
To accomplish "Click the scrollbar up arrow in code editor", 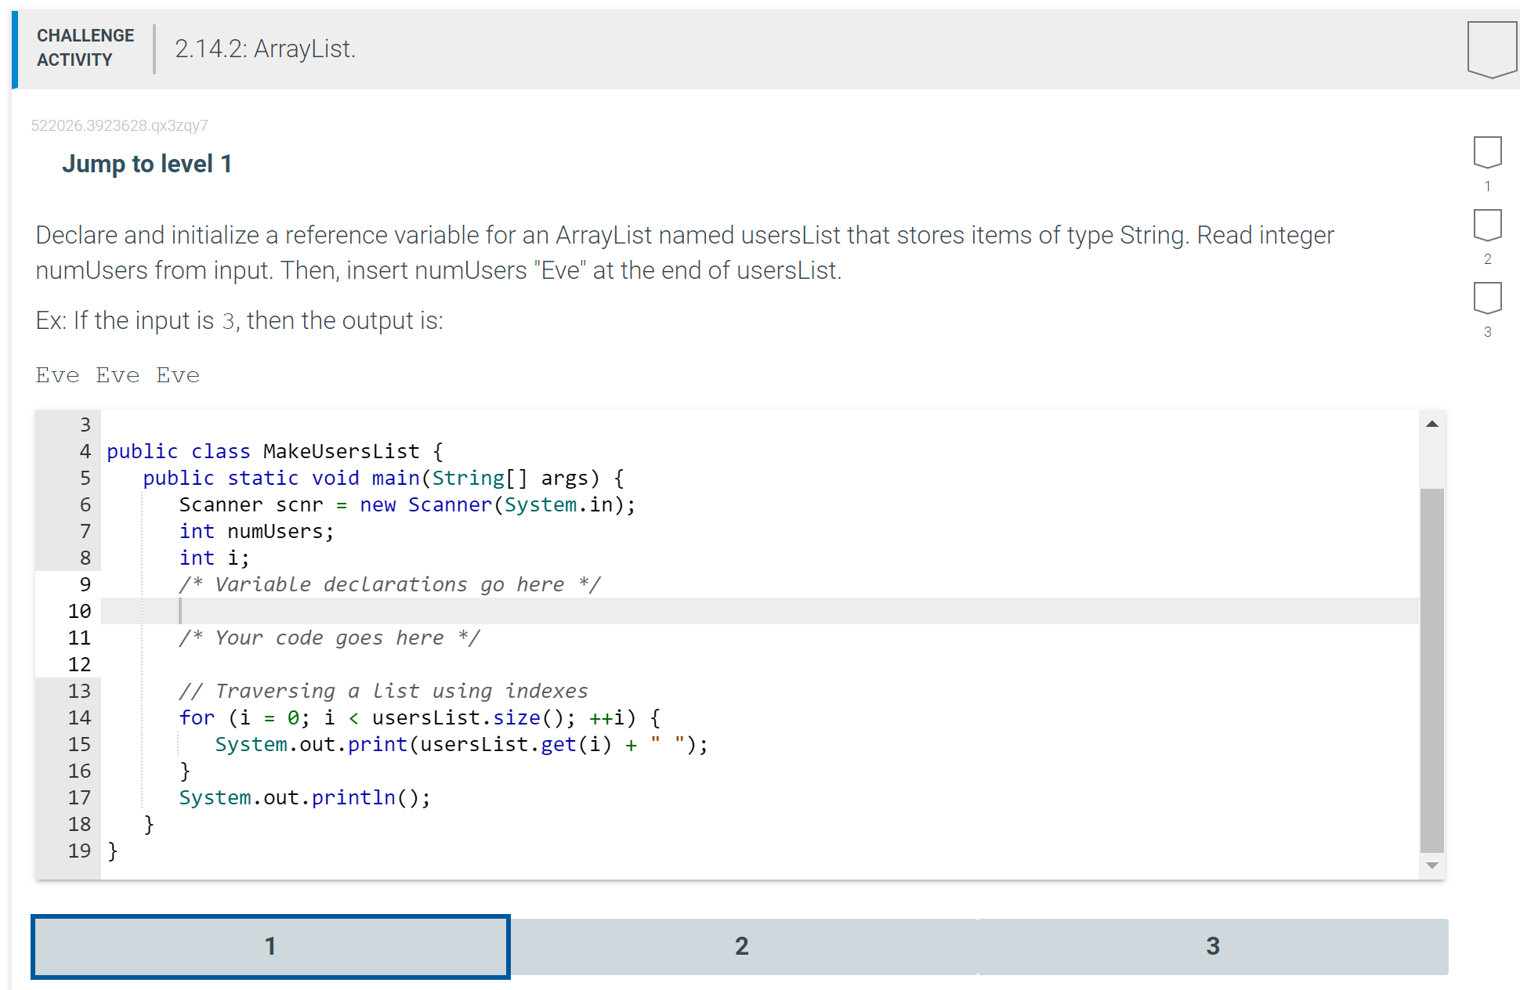I will [1432, 424].
